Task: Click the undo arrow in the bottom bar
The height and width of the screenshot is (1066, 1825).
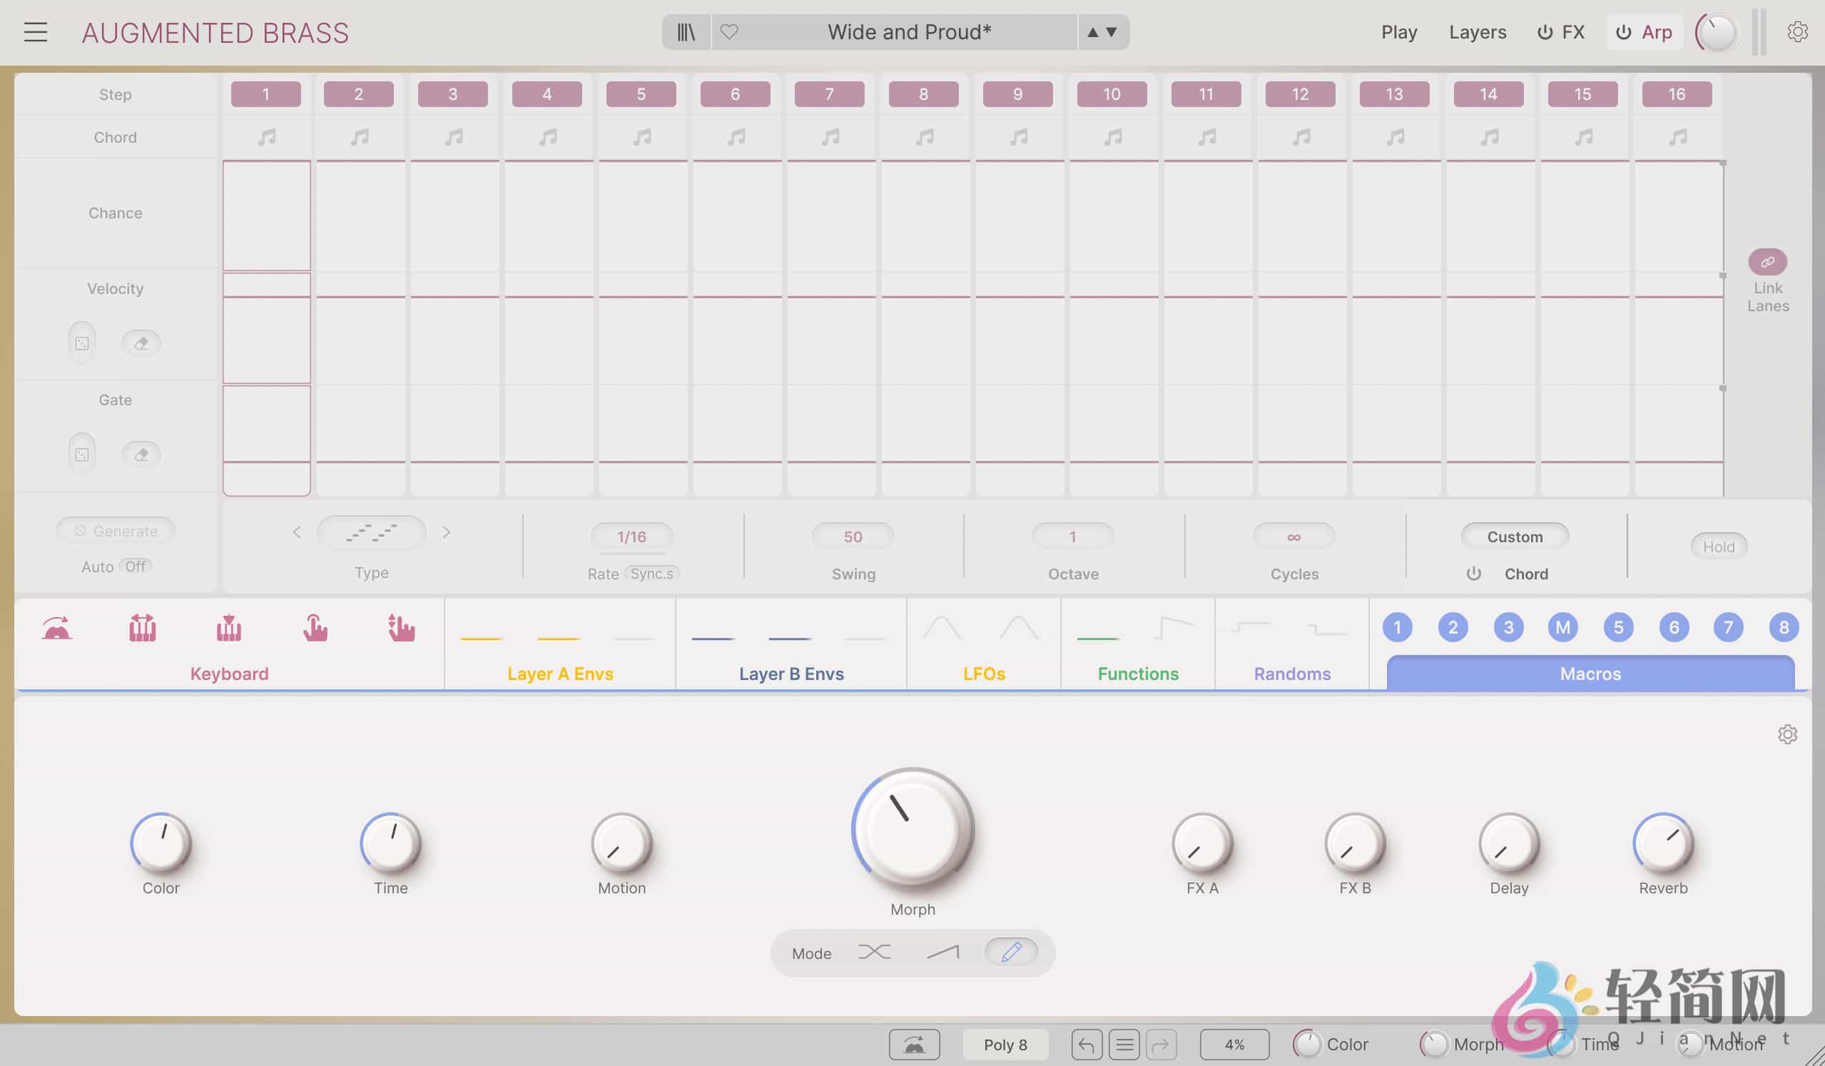Action: point(1087,1045)
